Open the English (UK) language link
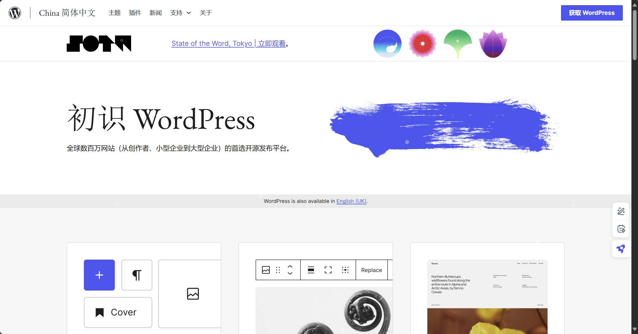Screen dimensions: 638x334 (x=351, y=201)
